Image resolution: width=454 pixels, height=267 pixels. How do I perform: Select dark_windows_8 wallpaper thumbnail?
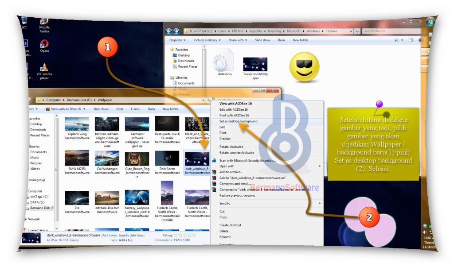click(197, 163)
